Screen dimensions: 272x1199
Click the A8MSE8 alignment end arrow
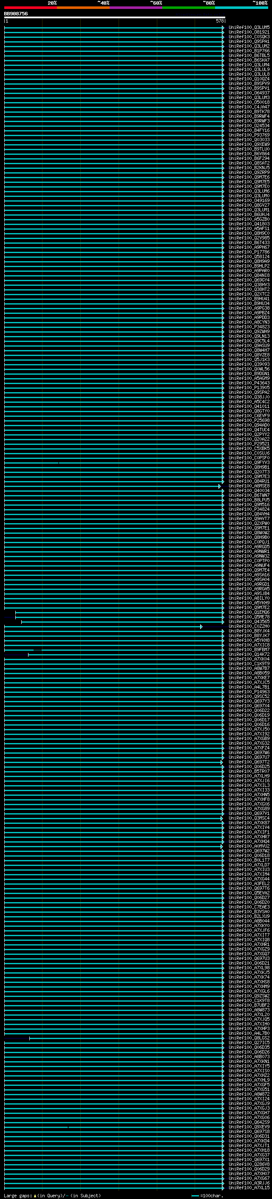[x=219, y=486]
